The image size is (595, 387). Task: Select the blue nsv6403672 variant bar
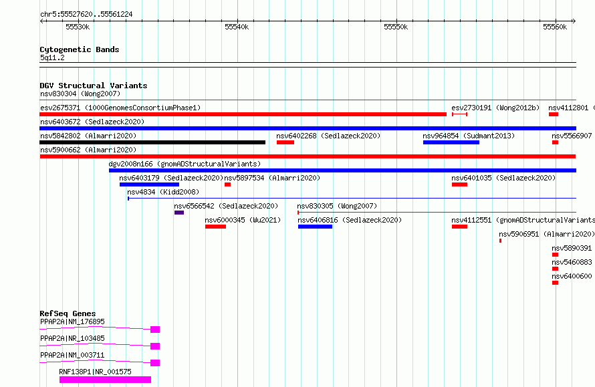pyautogui.click(x=308, y=128)
